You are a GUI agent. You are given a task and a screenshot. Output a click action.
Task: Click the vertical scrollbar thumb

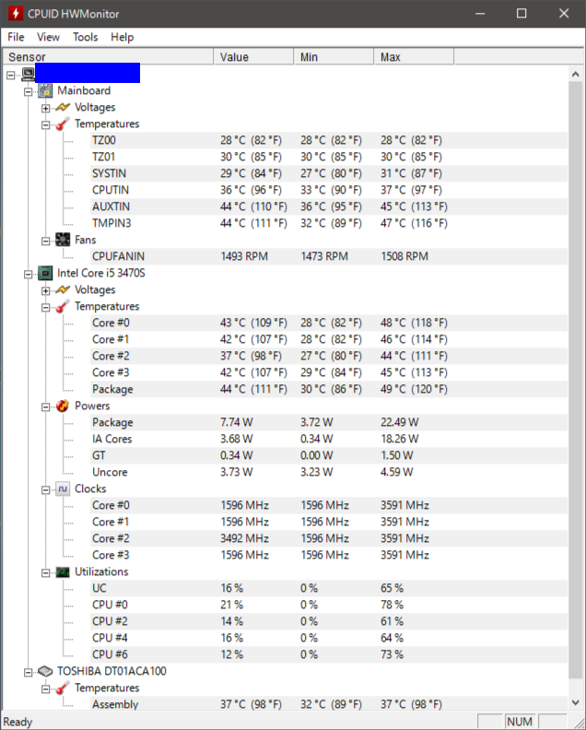[x=575, y=380]
